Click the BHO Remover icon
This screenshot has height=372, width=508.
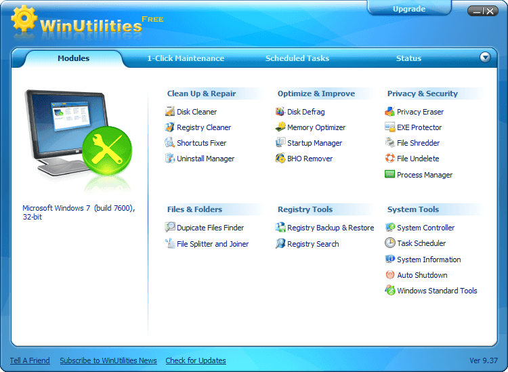pos(280,159)
